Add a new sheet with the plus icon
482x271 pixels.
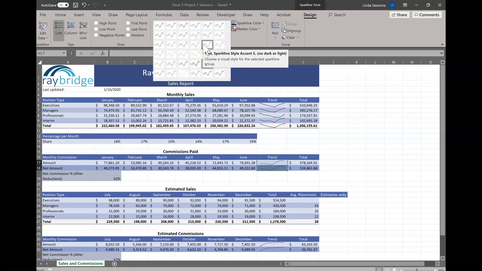pos(114,264)
